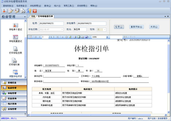Select 信息查询 sidebar section
The width and height of the screenshot is (171, 121).
coord(14,98)
